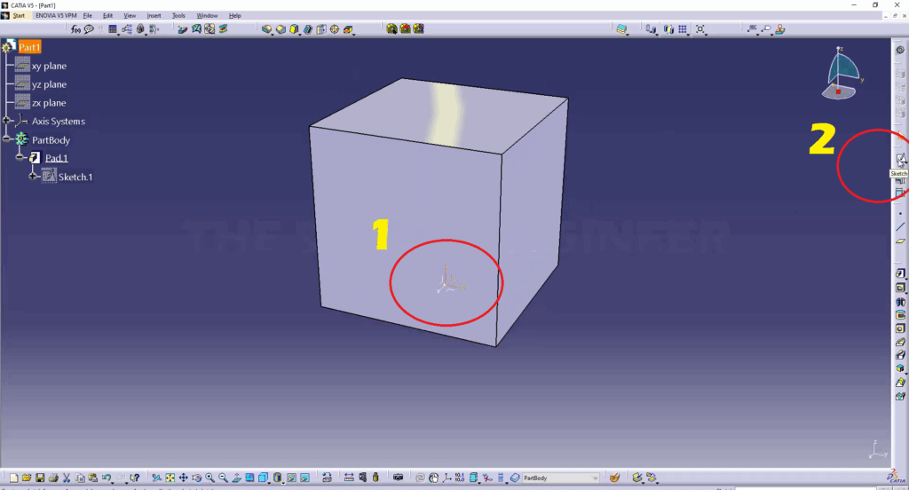This screenshot has height=490, width=909.
Task: Click the Undo icon in bottom toolbar
Action: tap(107, 478)
